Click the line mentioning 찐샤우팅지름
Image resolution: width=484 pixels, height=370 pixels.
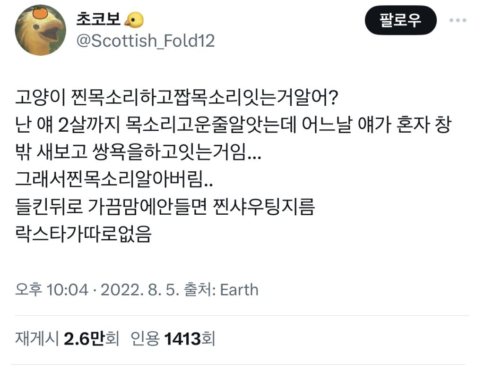(x=164, y=208)
